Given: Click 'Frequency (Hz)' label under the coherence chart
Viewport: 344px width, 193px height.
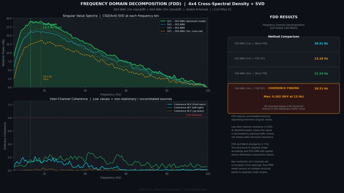Looking at the screenshot, I should pos(111,178).
